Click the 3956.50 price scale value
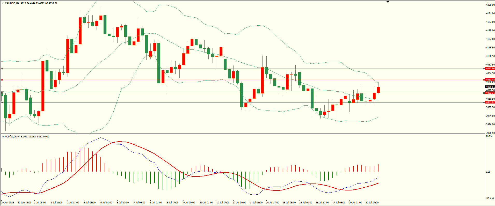 pyautogui.click(x=490, y=124)
